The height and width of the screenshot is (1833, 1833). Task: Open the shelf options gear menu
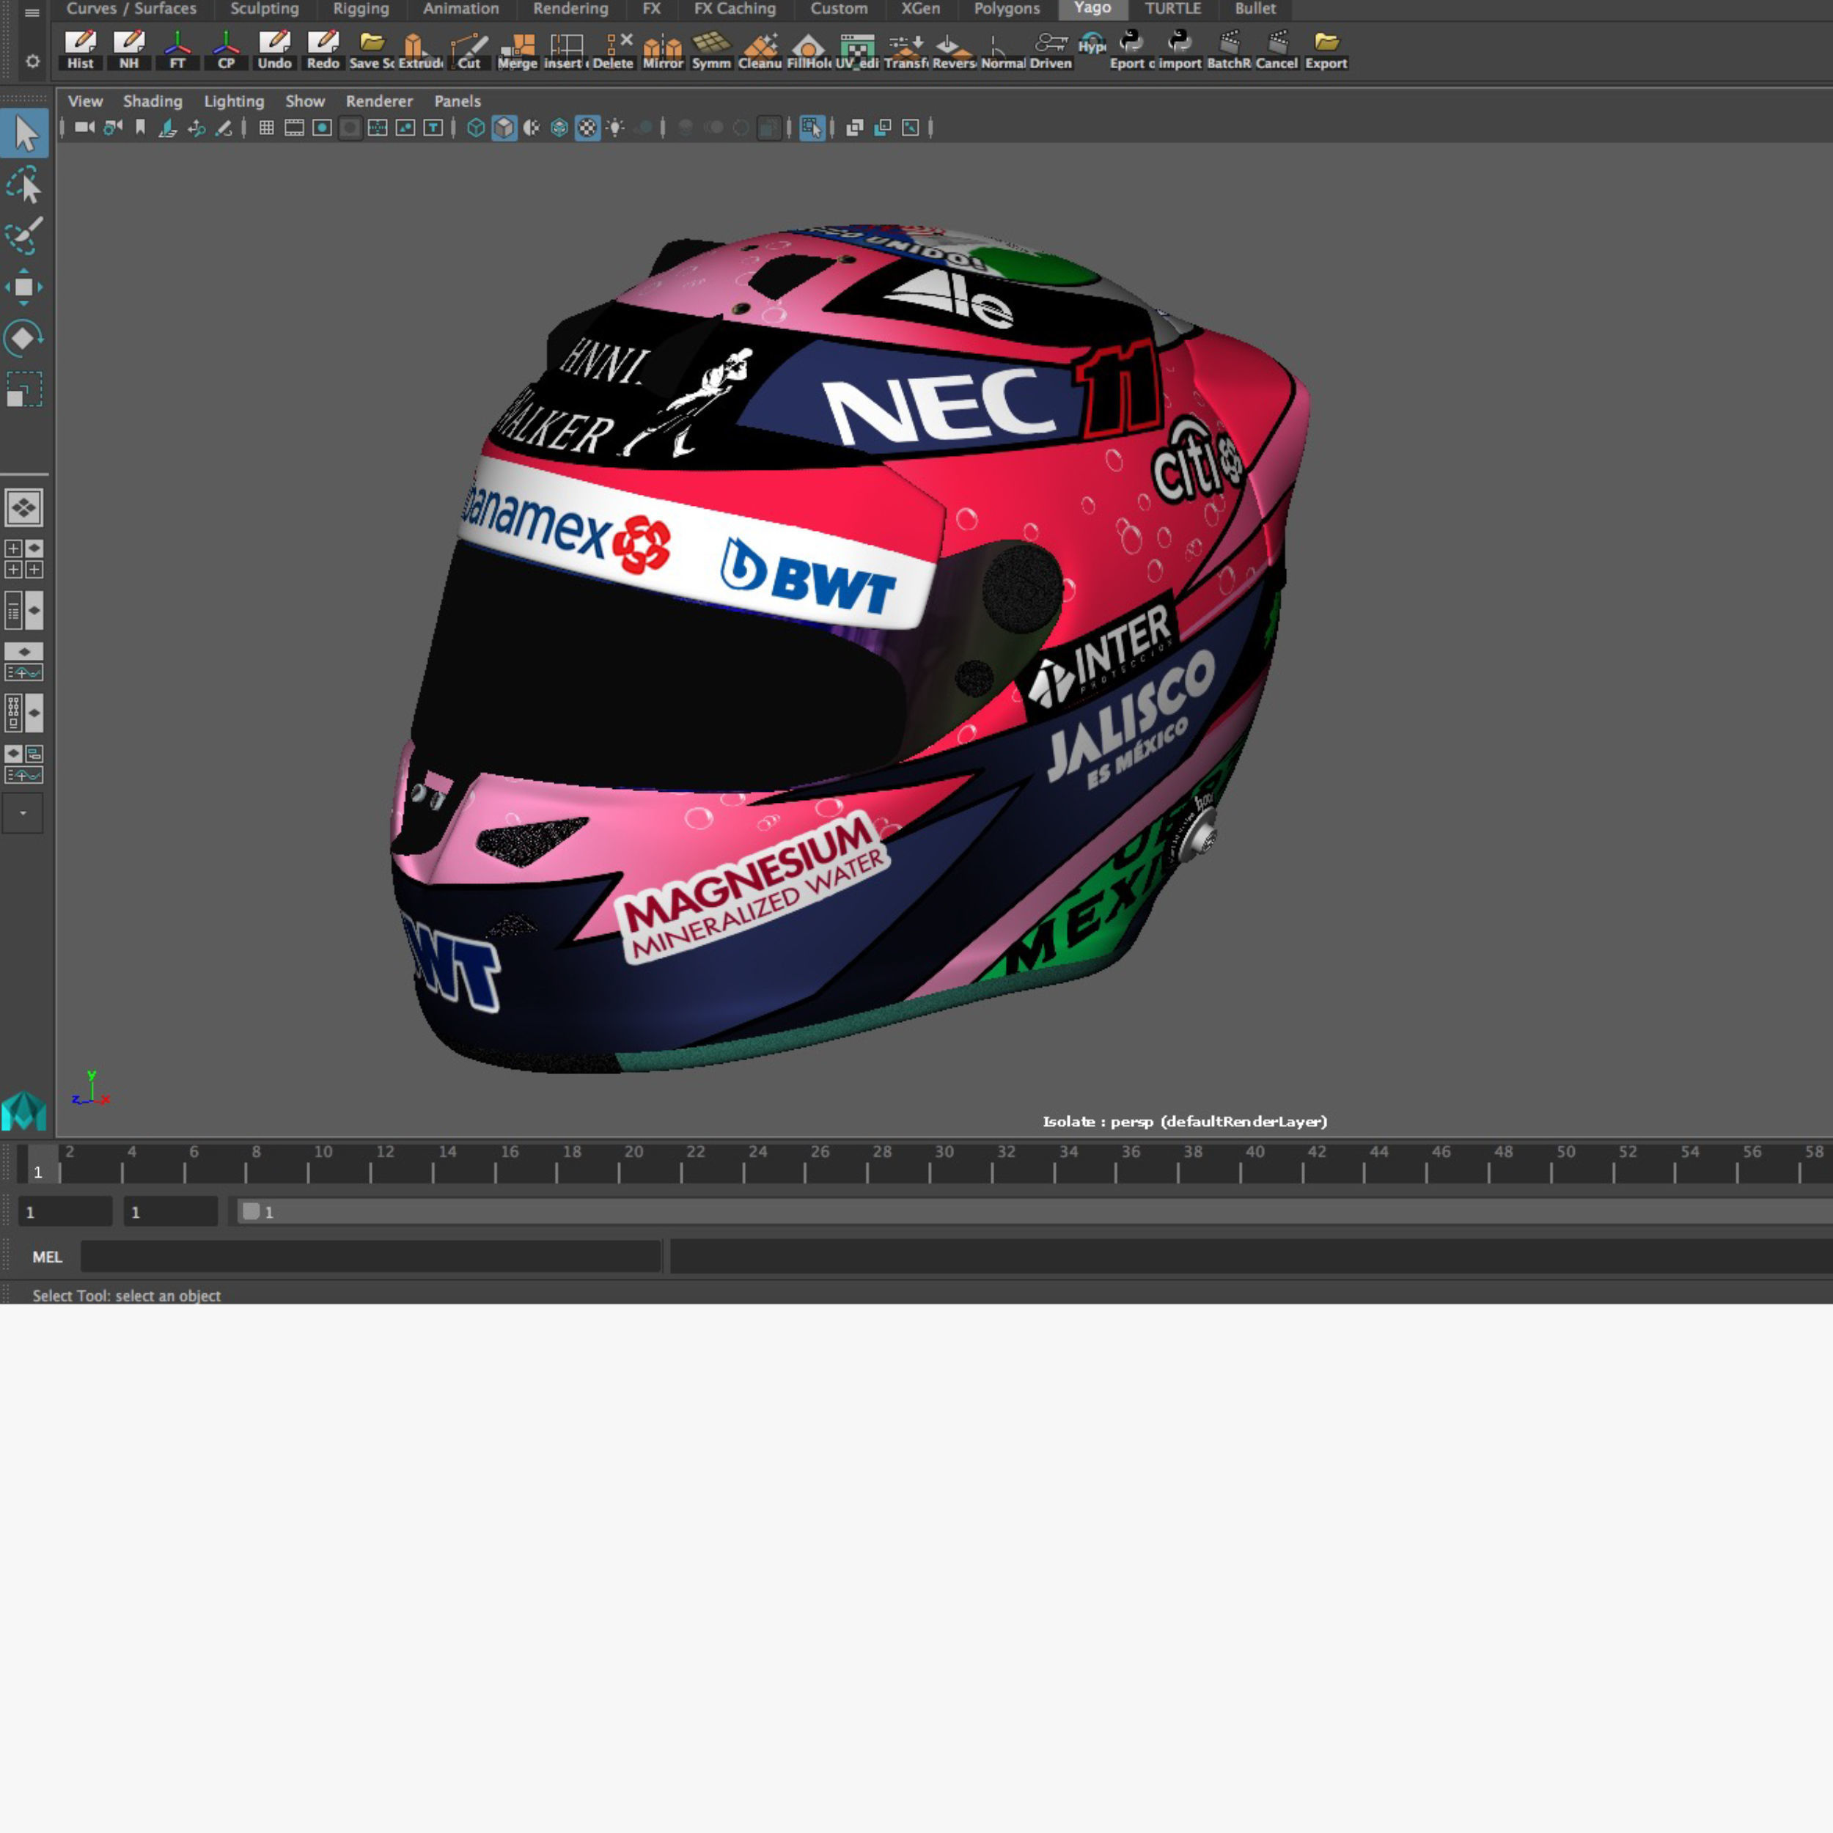pos(32,62)
